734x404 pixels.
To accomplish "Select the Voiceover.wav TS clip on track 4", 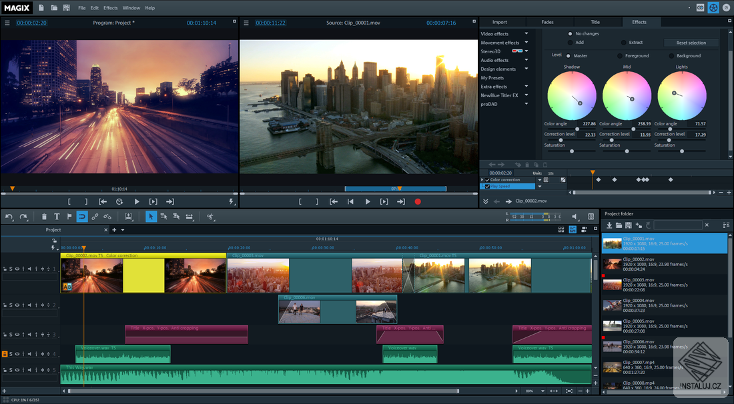I will (x=123, y=355).
